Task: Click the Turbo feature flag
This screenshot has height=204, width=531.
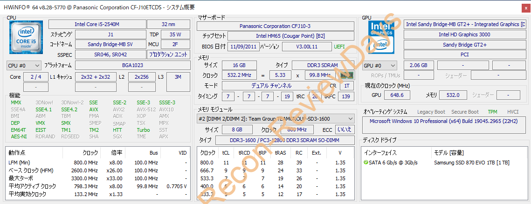Action: point(143,130)
